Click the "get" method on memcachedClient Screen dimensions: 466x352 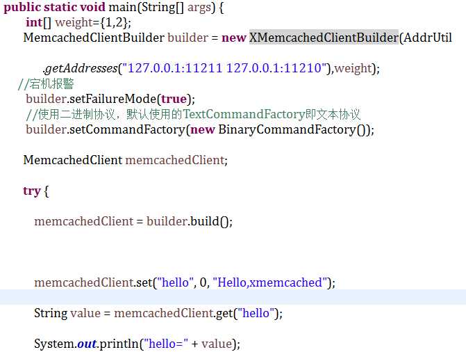point(224,314)
